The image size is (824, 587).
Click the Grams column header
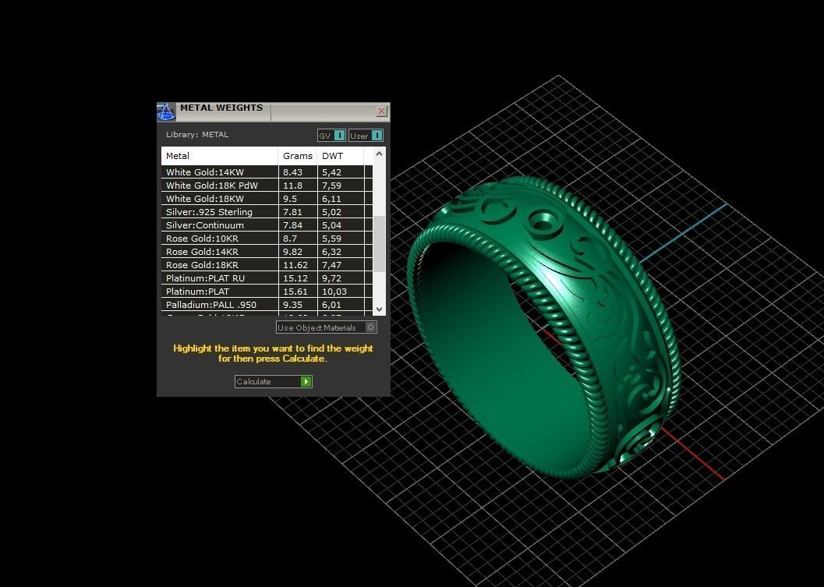click(298, 156)
